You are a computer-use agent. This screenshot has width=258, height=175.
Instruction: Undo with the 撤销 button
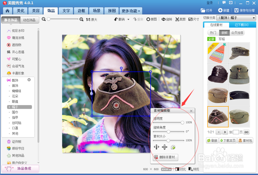119,19
